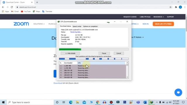Pause the ZoomInstaller download

pos(104,53)
